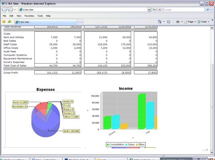Open the search provider options dropdown
This screenshot has height=160, width=215.
[211, 10]
